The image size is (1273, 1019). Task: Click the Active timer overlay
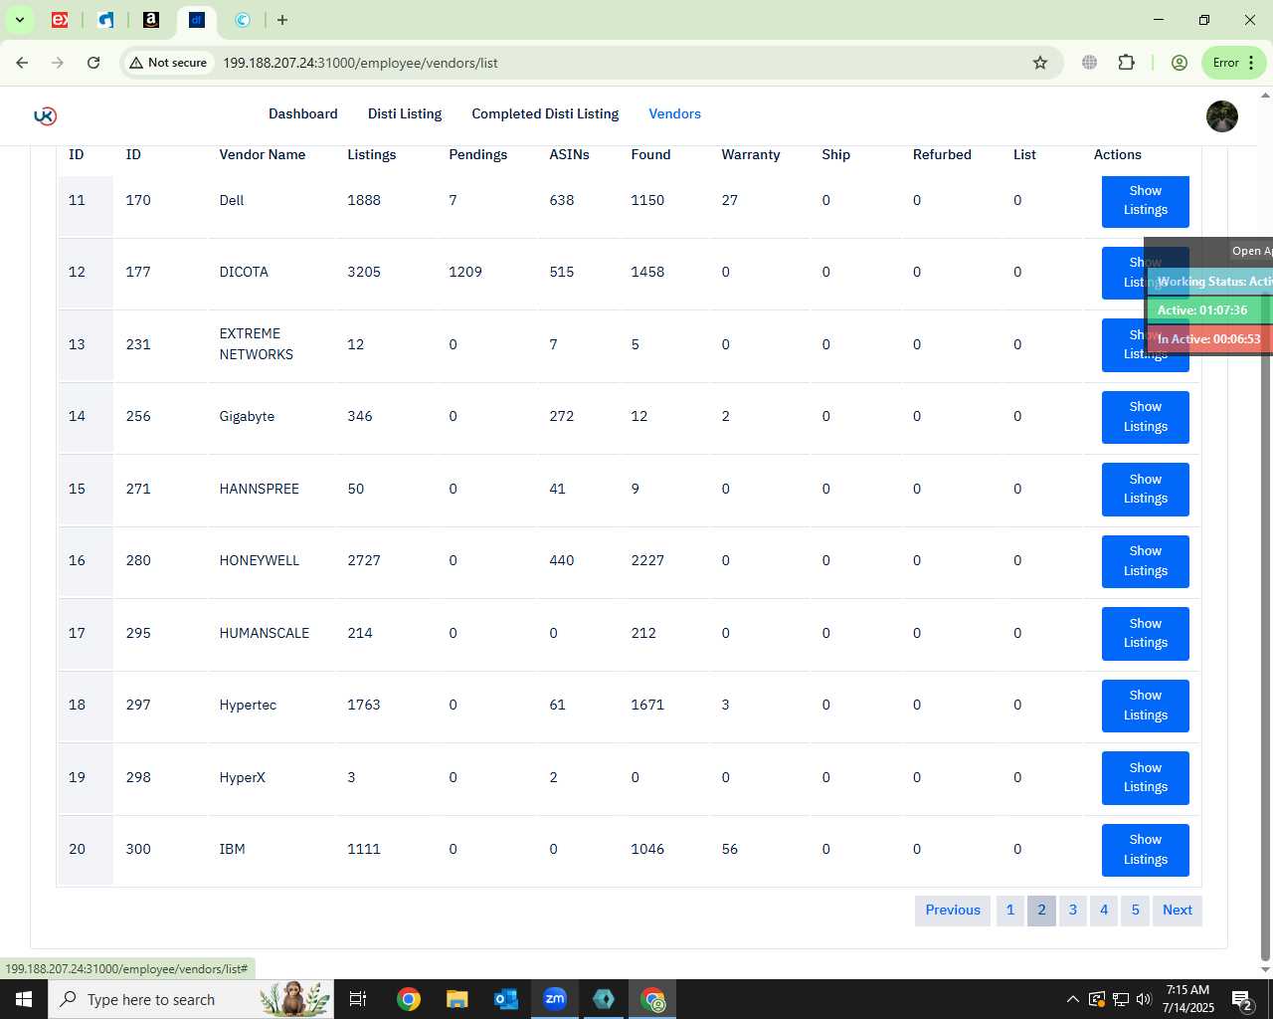click(1209, 310)
